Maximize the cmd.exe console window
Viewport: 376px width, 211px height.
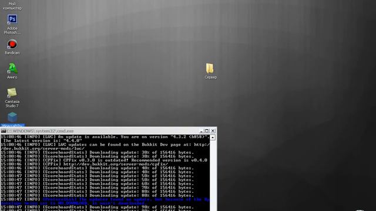207,131
